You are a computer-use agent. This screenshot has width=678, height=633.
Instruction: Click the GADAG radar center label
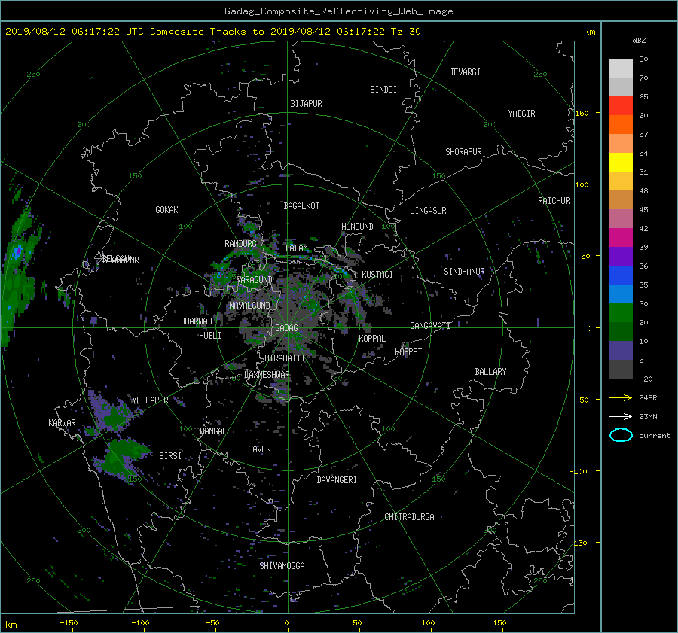tap(287, 328)
